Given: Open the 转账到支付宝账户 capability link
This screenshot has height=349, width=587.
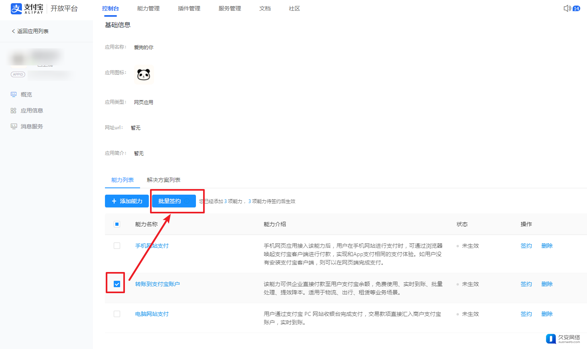Looking at the screenshot, I should point(157,284).
